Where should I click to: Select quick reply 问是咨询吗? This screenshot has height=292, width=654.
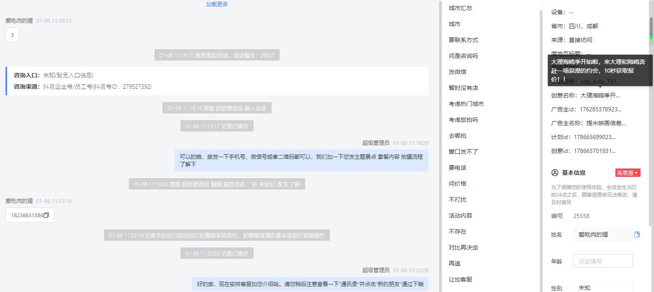point(463,56)
